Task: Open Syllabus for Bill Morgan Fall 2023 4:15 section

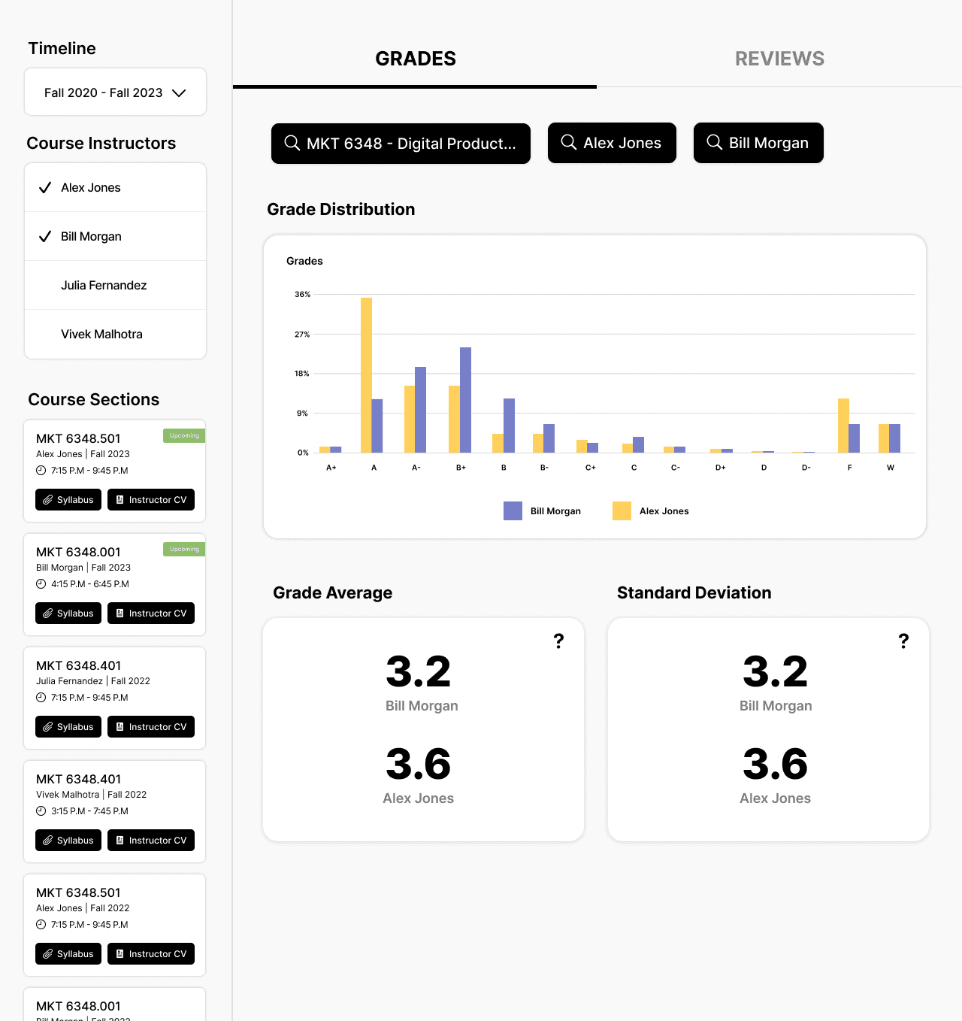Action: pos(68,614)
